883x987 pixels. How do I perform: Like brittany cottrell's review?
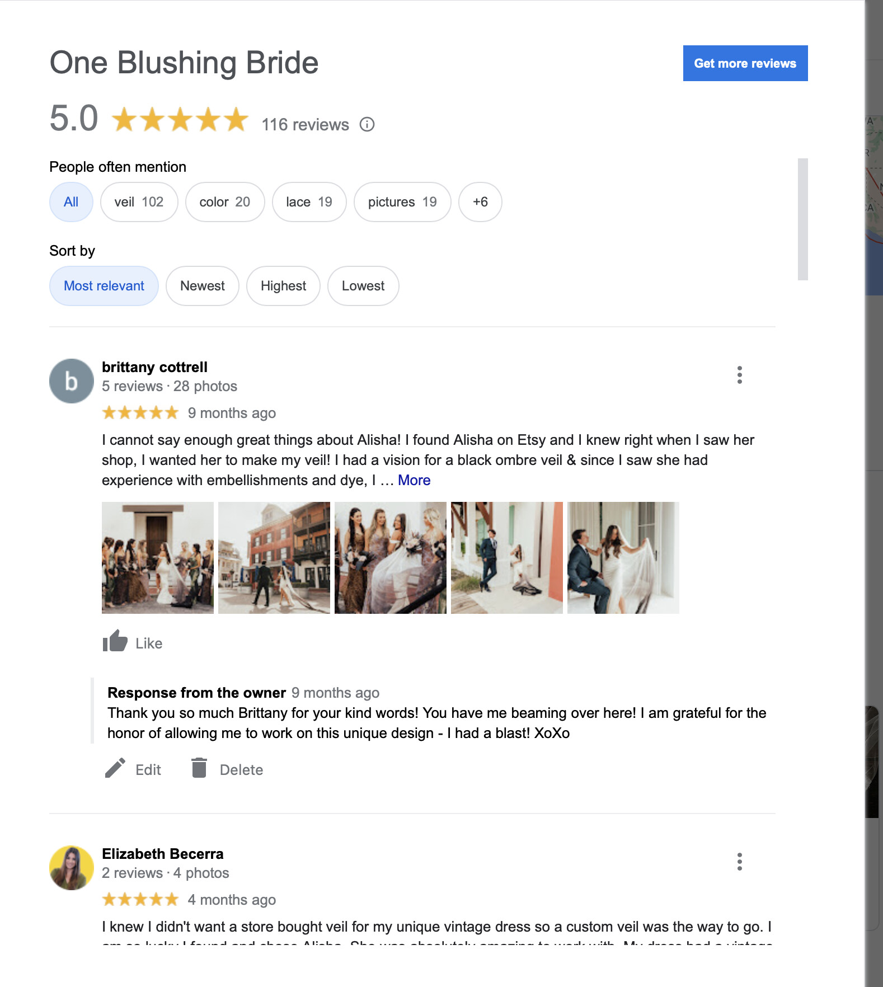coord(133,642)
